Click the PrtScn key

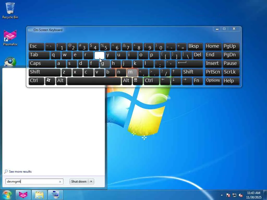(x=213, y=72)
